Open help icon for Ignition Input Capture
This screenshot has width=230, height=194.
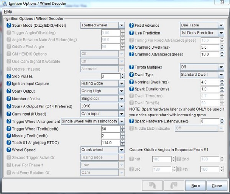pyautogui.click(x=9, y=84)
